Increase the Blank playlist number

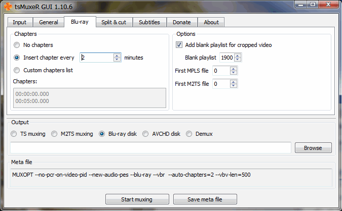[238, 56]
